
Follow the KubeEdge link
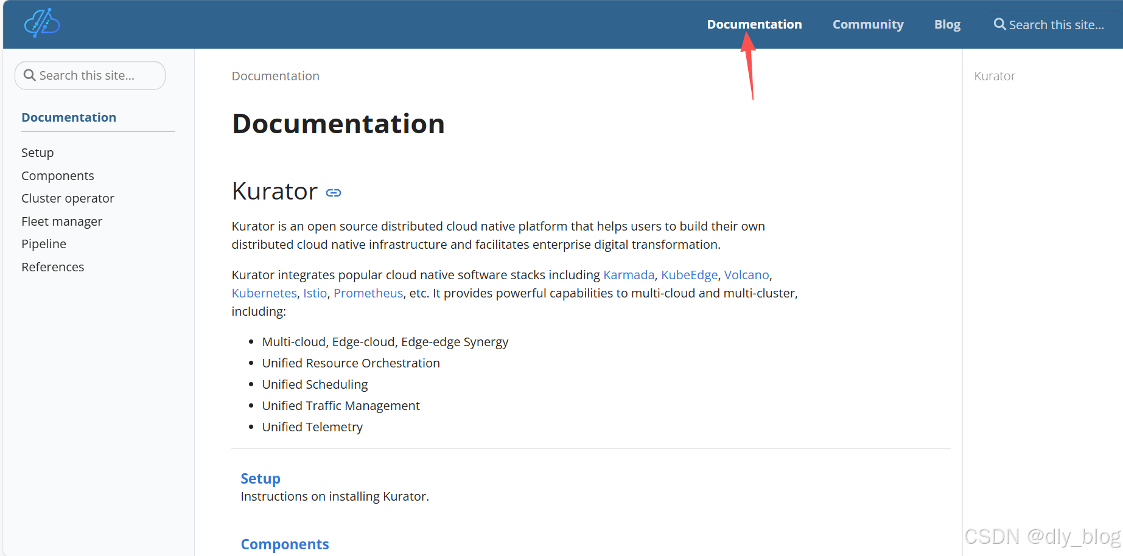pyautogui.click(x=689, y=275)
